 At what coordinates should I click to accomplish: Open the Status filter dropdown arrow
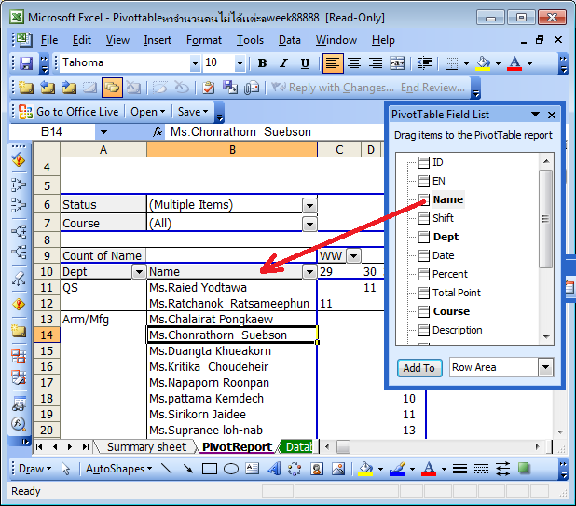(309, 205)
